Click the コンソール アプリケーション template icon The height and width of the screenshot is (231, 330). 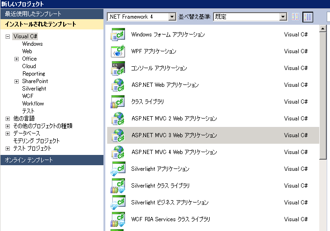click(x=118, y=68)
